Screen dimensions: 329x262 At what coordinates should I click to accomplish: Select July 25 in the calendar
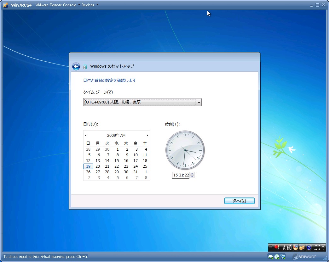point(145,166)
